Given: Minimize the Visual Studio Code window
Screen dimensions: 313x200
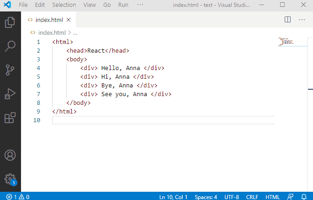Looking at the screenshot, I should coord(261,5).
